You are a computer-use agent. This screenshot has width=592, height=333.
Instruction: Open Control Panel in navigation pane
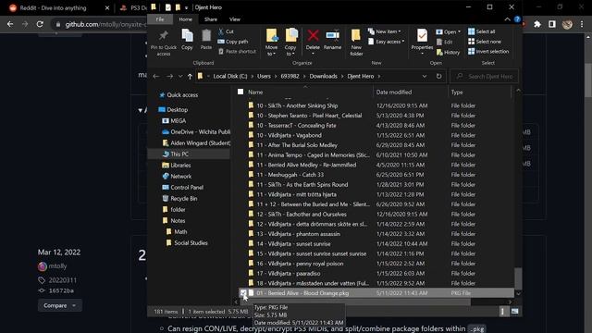[187, 187]
